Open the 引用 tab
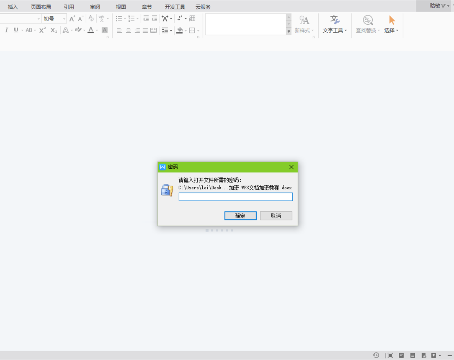The height and width of the screenshot is (360, 454). click(x=69, y=7)
